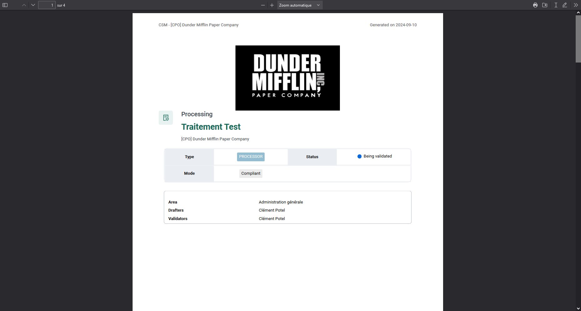Go to next page arrow
The width and height of the screenshot is (581, 311).
(x=33, y=5)
